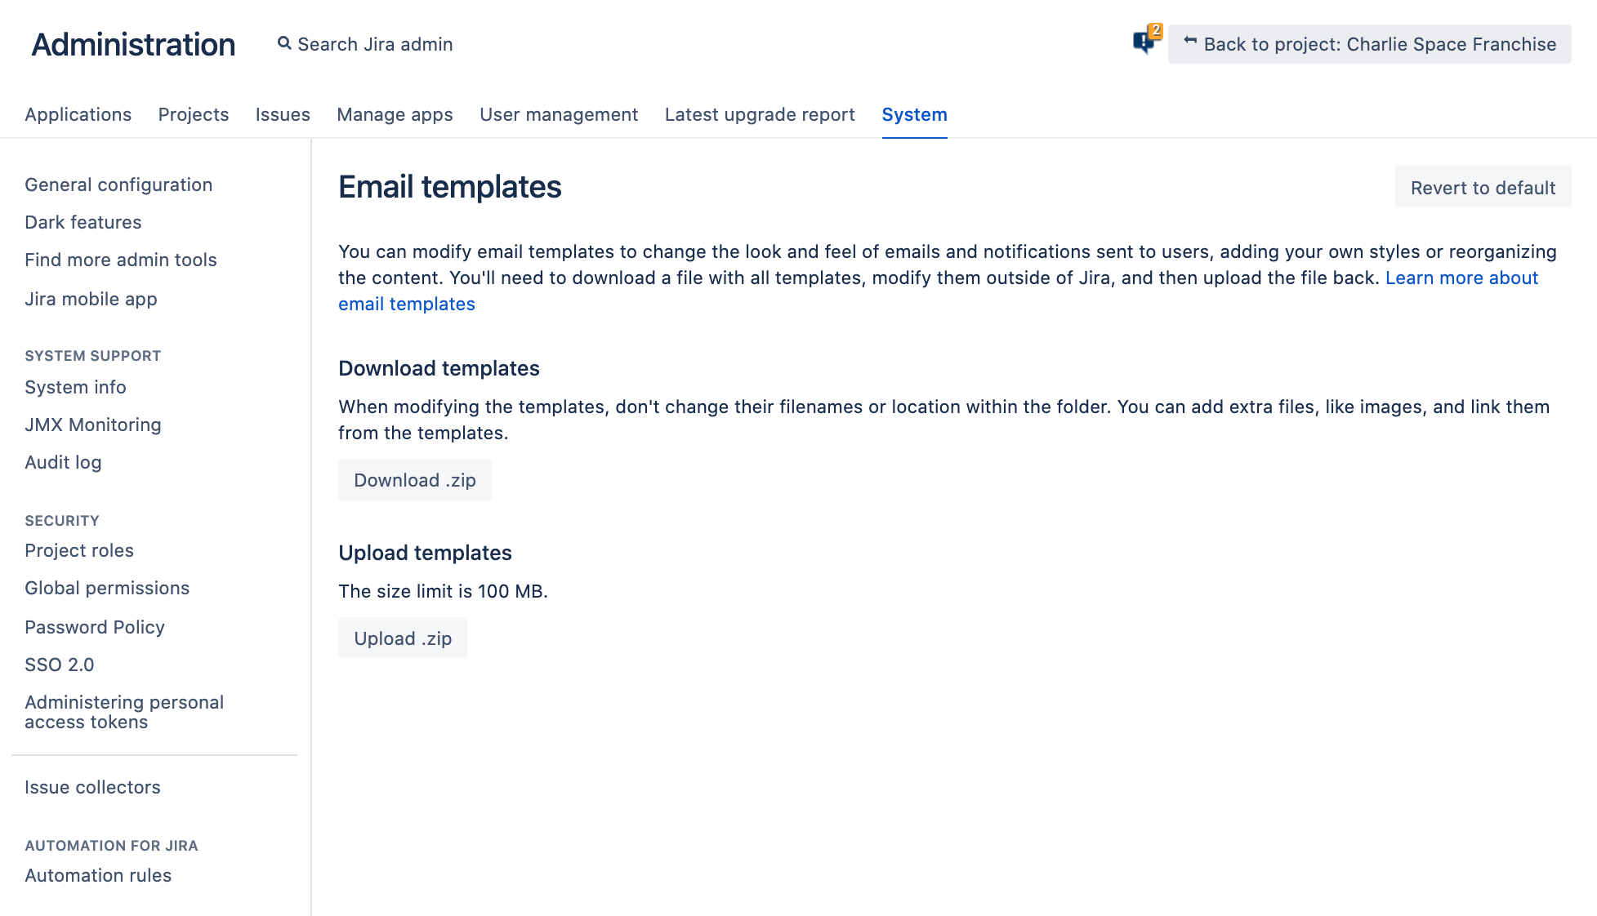This screenshot has width=1597, height=916.
Task: Open Automation rules in sidebar
Action: click(x=98, y=875)
